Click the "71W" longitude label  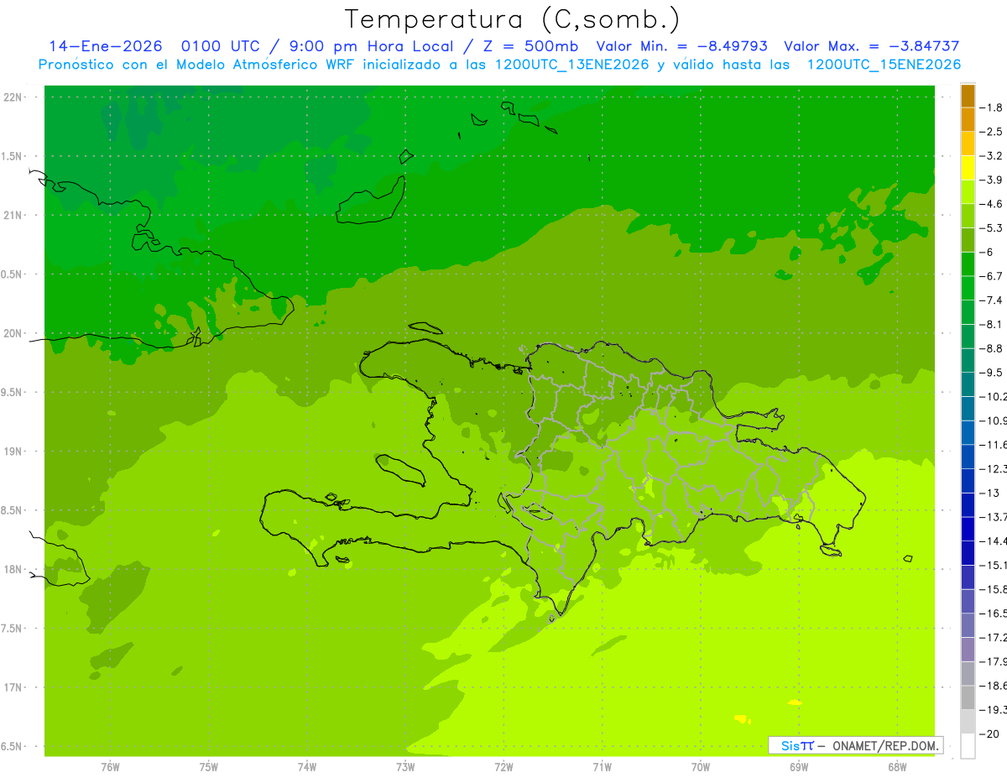point(602,766)
